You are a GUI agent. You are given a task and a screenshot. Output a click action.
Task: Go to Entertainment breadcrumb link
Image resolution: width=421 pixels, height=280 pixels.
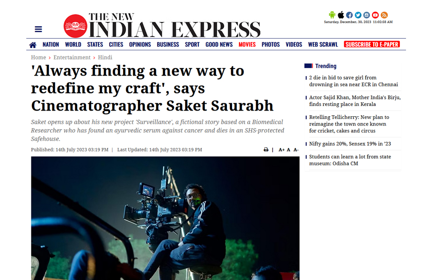(72, 57)
